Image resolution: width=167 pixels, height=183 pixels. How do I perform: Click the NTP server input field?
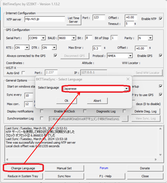point(45,19)
